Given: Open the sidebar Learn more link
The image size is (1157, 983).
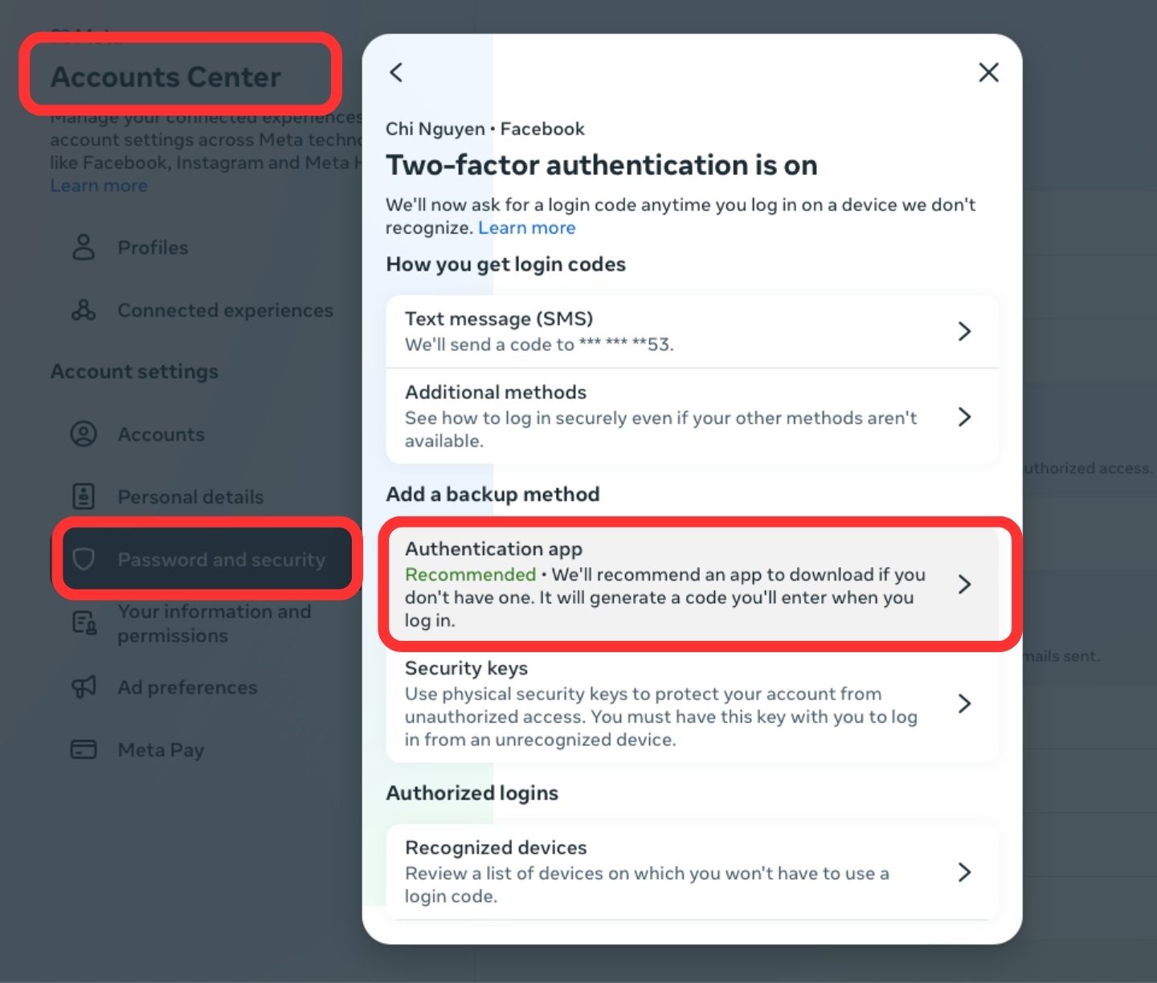Looking at the screenshot, I should (99, 186).
